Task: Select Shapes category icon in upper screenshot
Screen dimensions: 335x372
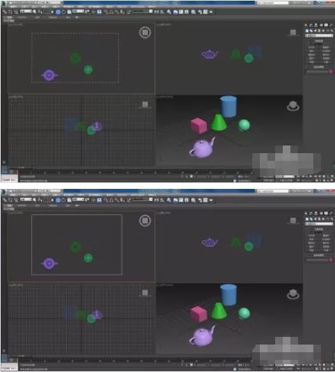Action: 311,31
